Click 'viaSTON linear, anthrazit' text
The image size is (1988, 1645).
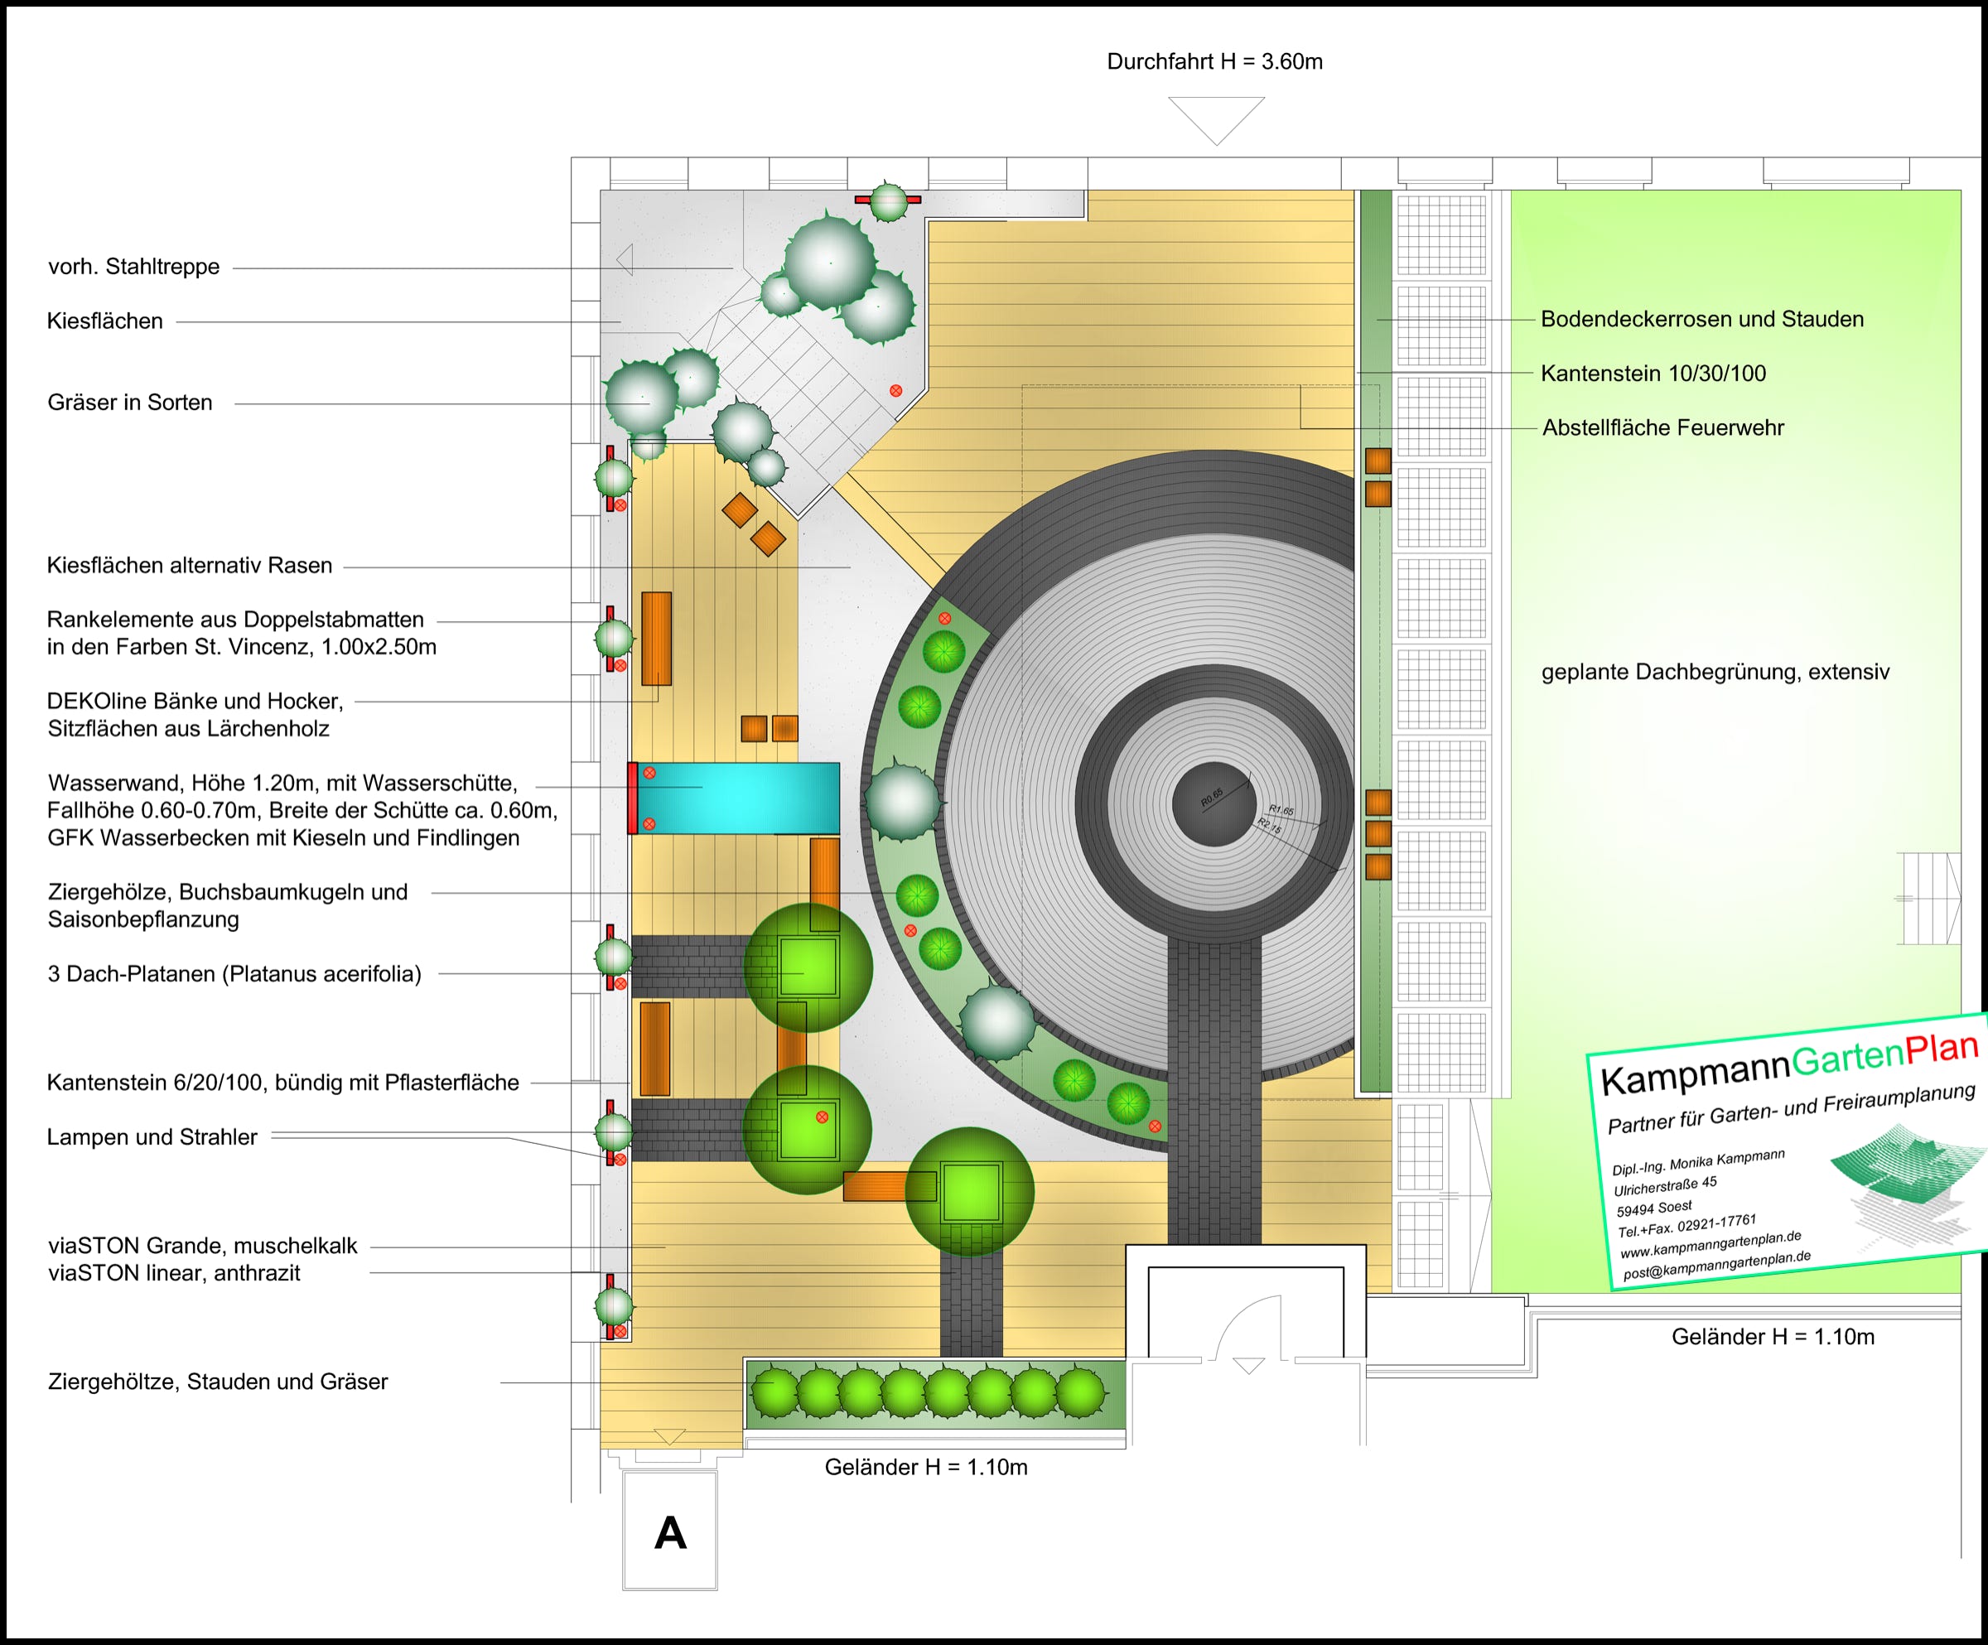[174, 1273]
